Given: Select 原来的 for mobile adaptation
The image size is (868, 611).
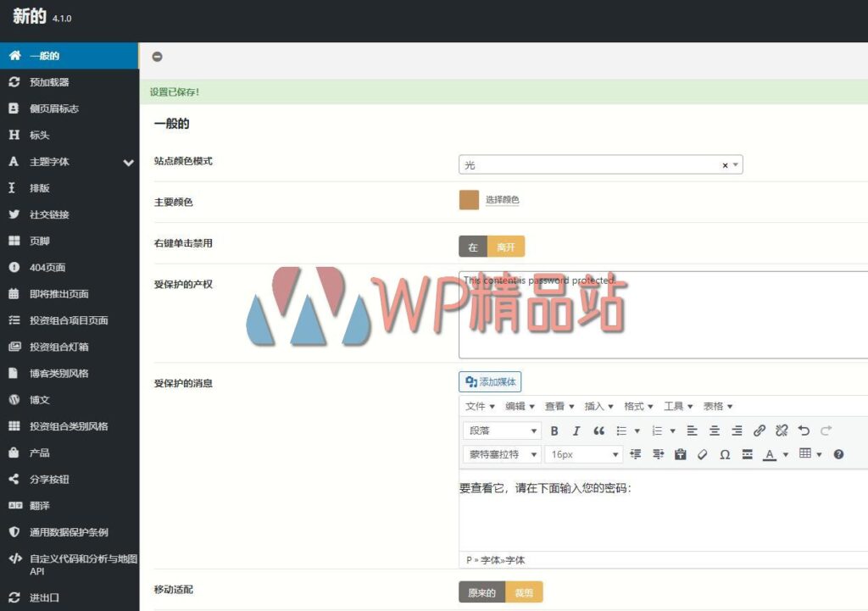Looking at the screenshot, I should pyautogui.click(x=481, y=592).
